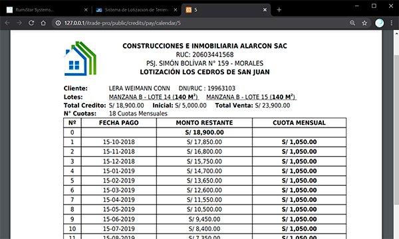The image size is (399, 239).
Task: Click the 18 Cuotas Mensuales text
Action: click(138, 114)
